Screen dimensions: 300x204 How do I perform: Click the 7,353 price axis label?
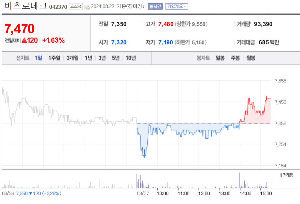click(x=281, y=123)
